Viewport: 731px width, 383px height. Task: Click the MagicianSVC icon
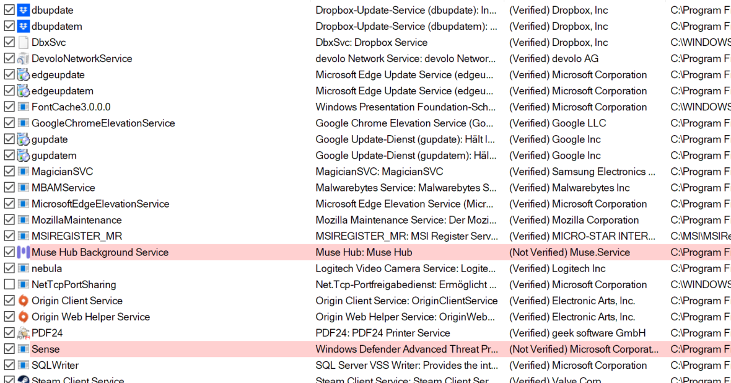point(24,172)
